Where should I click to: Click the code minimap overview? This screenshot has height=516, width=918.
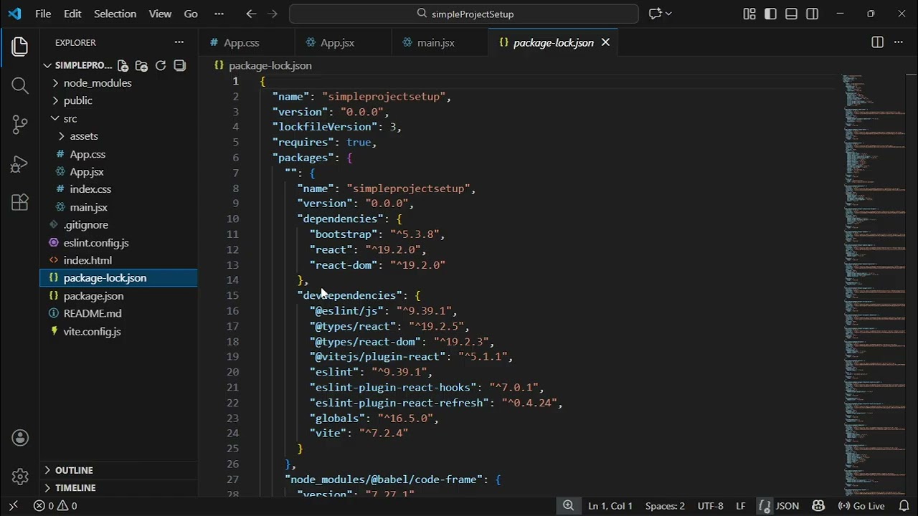[x=874, y=285]
